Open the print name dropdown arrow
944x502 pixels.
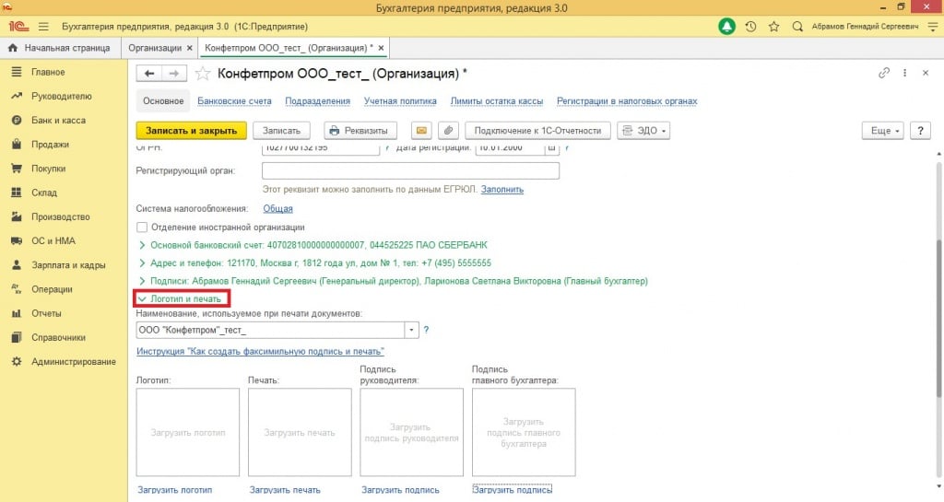point(411,330)
